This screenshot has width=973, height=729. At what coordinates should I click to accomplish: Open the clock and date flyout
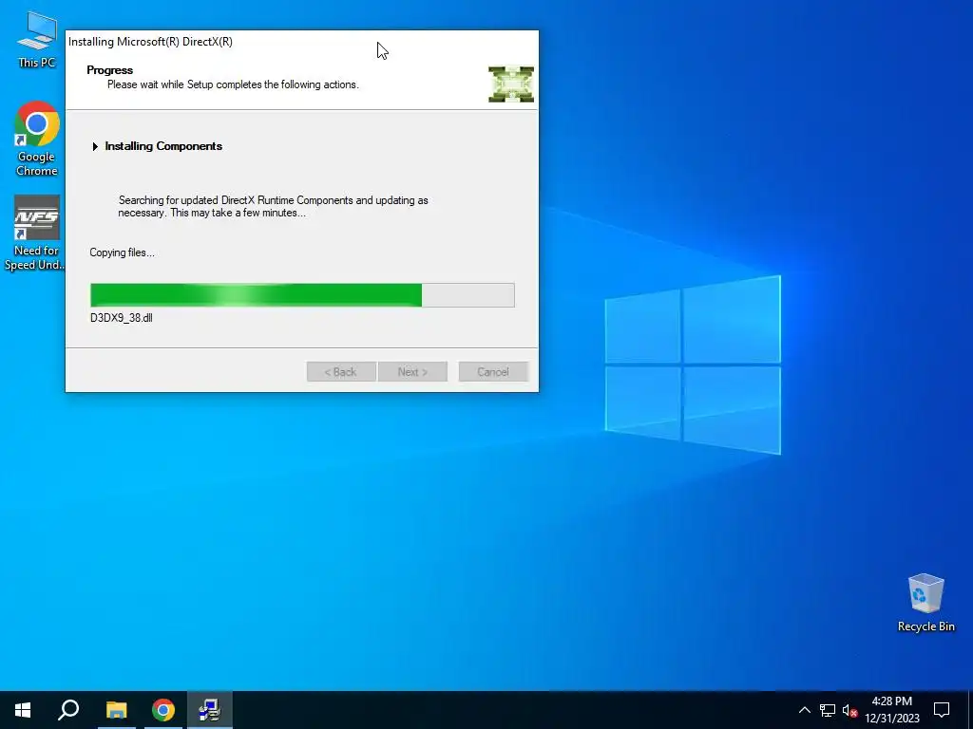point(891,710)
